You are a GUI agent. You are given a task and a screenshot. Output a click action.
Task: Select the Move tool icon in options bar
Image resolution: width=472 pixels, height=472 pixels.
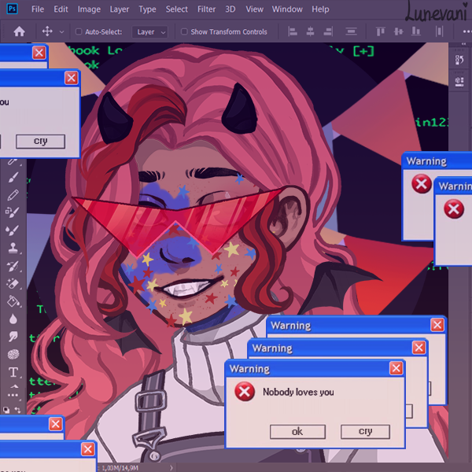click(x=47, y=31)
